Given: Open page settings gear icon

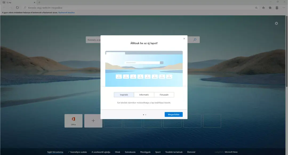Looking at the screenshot, I should [x=276, y=23].
